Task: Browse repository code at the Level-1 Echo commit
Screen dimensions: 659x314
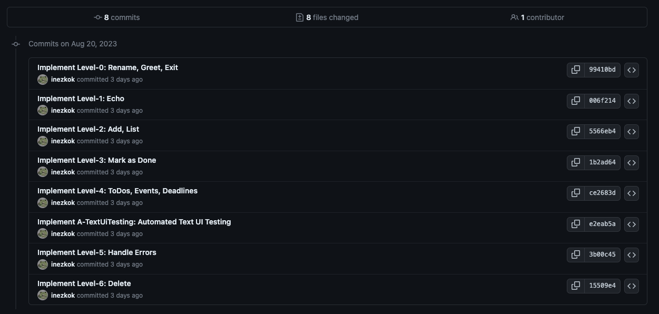Action: 632,101
